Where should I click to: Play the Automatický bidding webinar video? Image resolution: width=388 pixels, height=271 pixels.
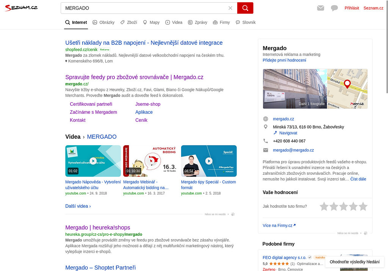(151, 161)
